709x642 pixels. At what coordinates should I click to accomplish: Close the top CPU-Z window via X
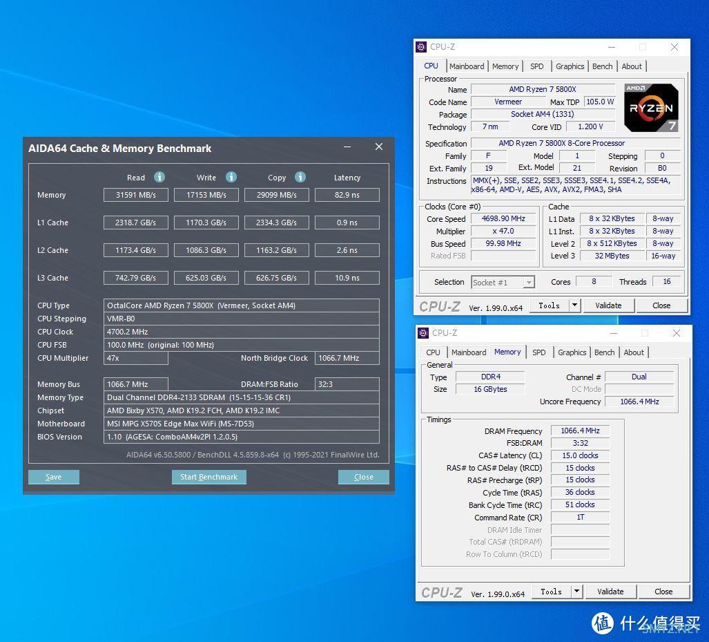click(674, 47)
